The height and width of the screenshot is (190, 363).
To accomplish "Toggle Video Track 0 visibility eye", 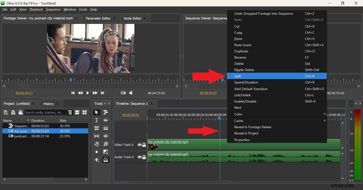I will coord(139,145).
